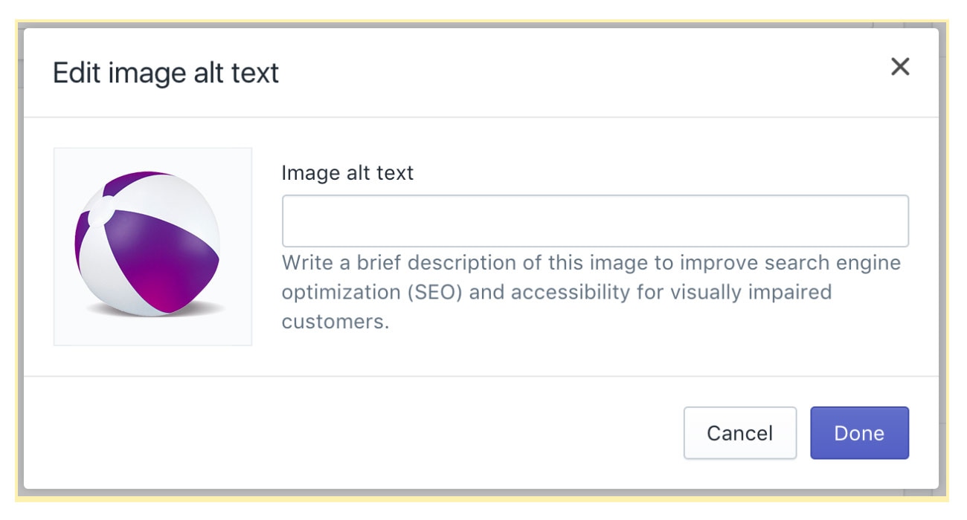This screenshot has height=520, width=967.
Task: Click the beach ball image thumbnail
Action: (152, 247)
